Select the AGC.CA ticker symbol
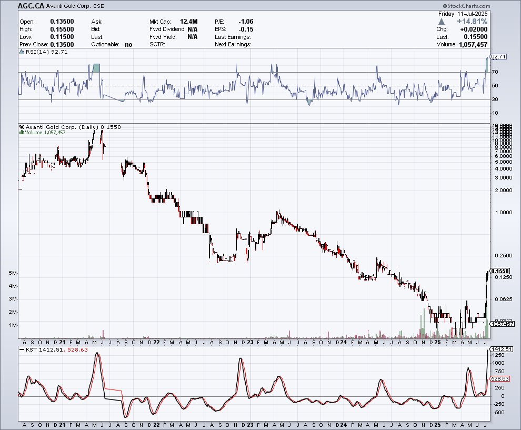This screenshot has width=521, height=430. [31, 6]
